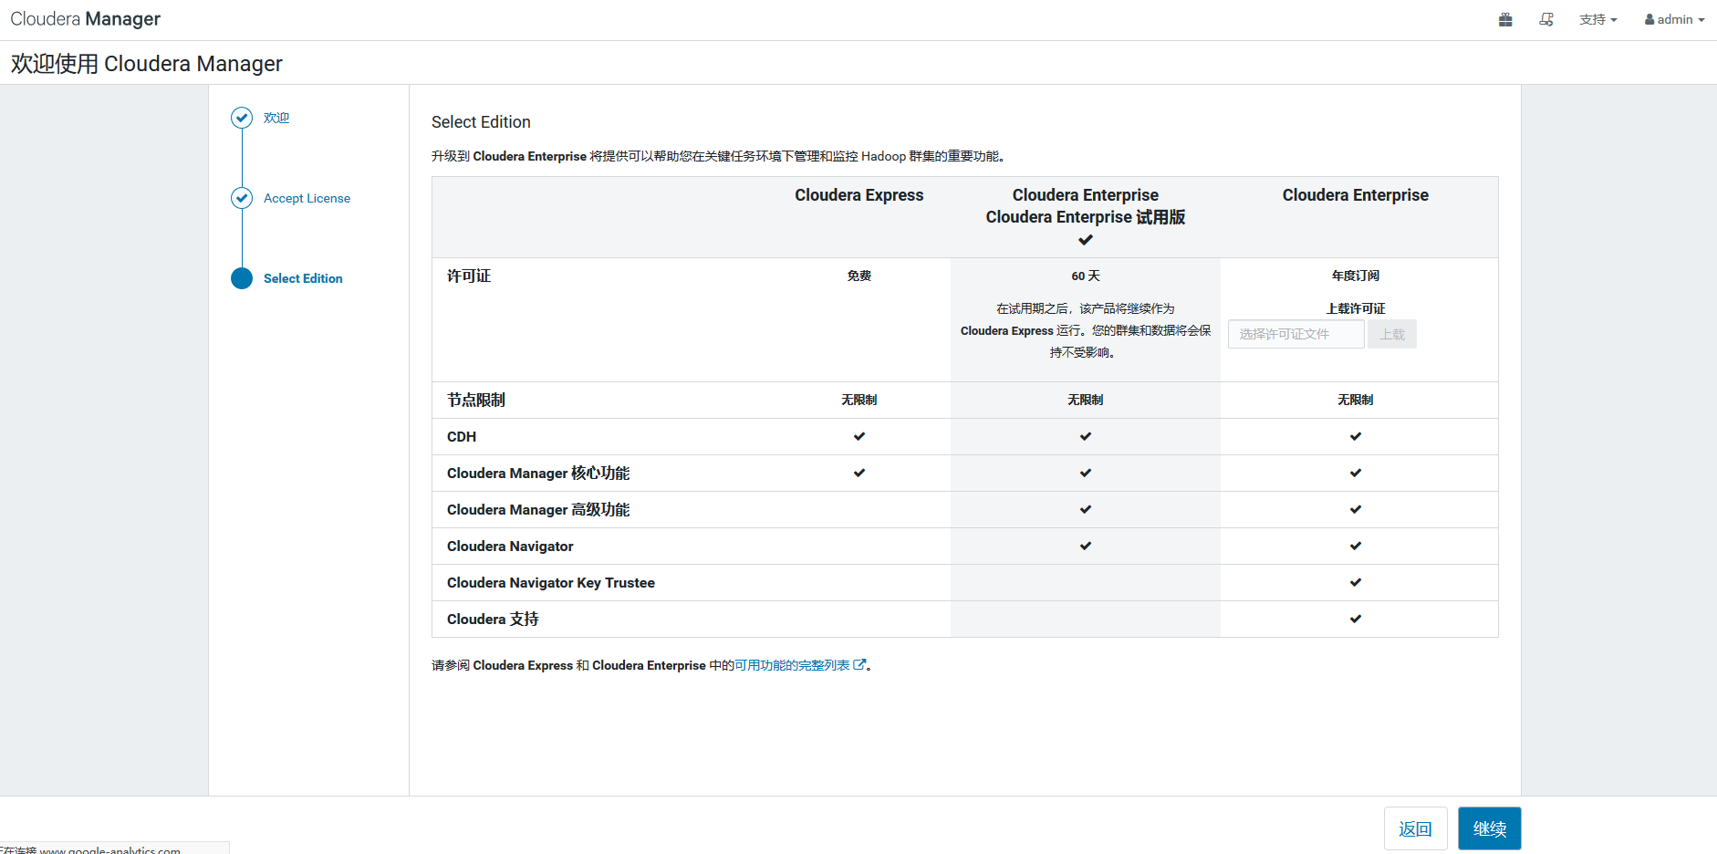Open the admin user dropdown menu

coord(1674,19)
